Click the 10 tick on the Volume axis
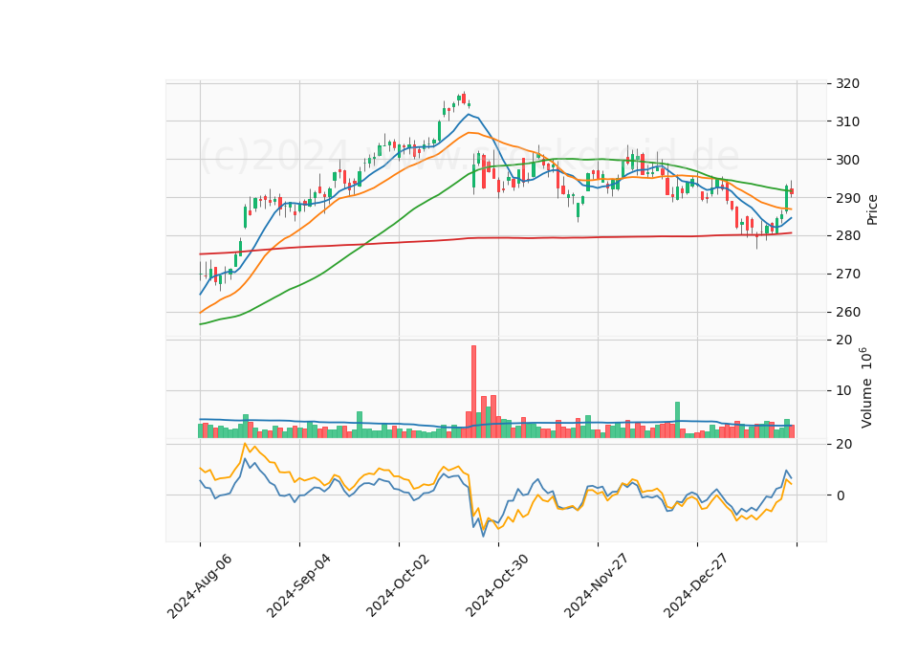The image size is (918, 660). [844, 390]
